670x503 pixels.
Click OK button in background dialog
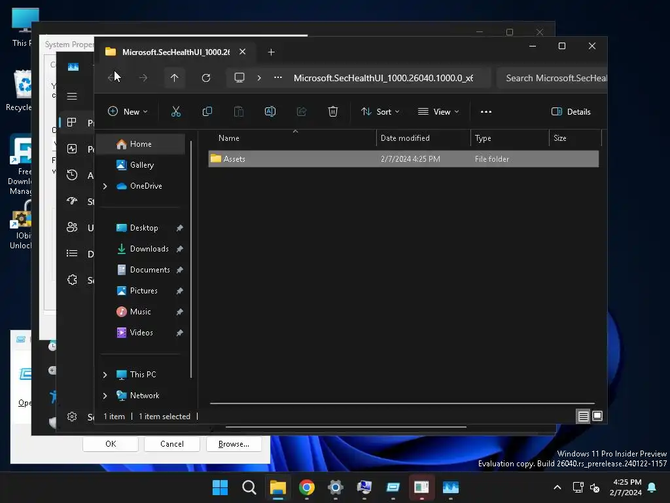[x=111, y=444]
